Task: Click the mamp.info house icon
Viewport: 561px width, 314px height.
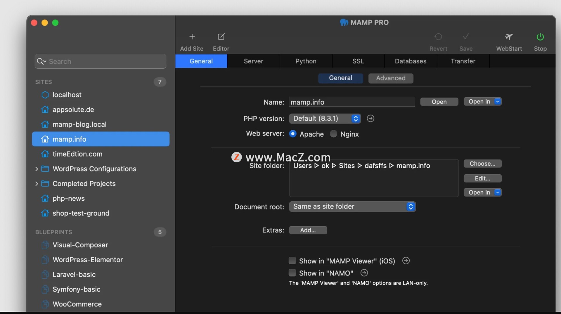Action: [45, 139]
